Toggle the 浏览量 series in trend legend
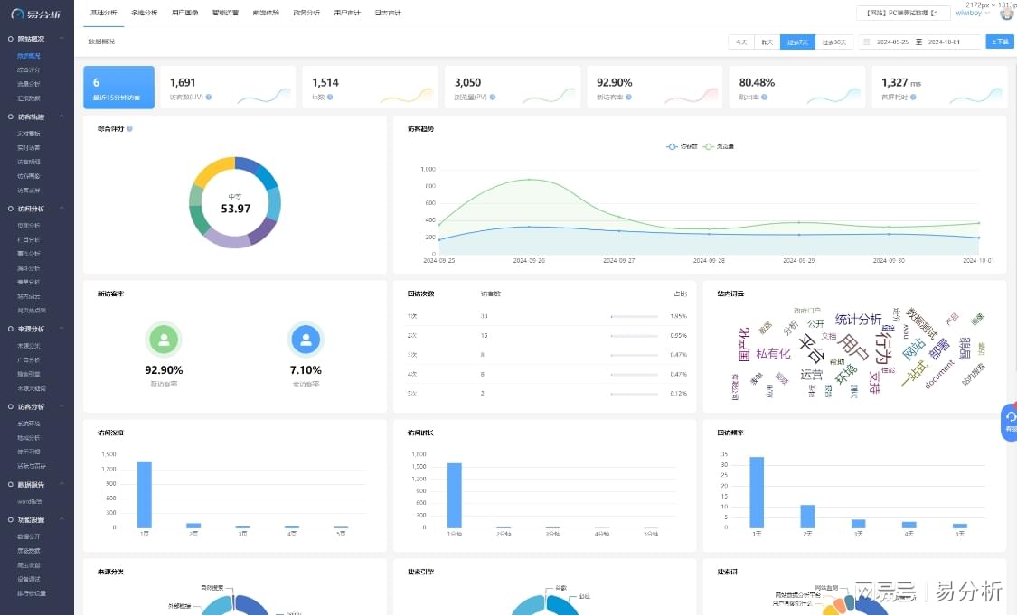Viewport: 1017px width, 615px height. tap(719, 146)
